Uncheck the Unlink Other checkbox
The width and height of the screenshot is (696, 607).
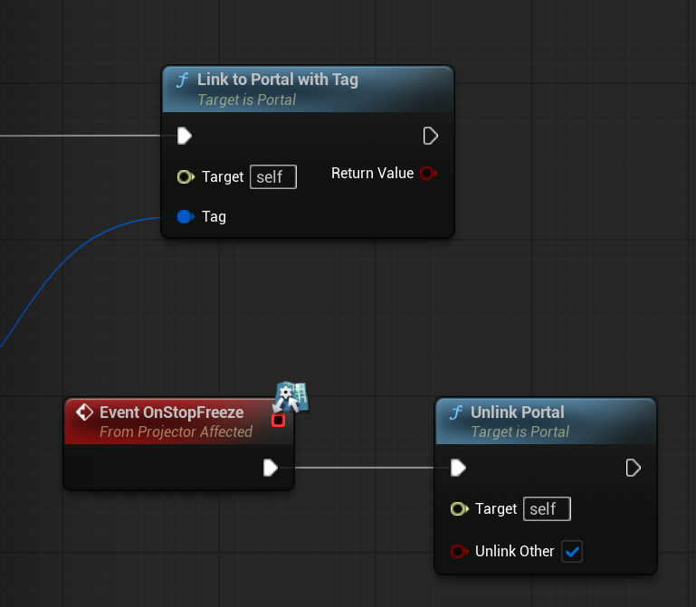[572, 552]
